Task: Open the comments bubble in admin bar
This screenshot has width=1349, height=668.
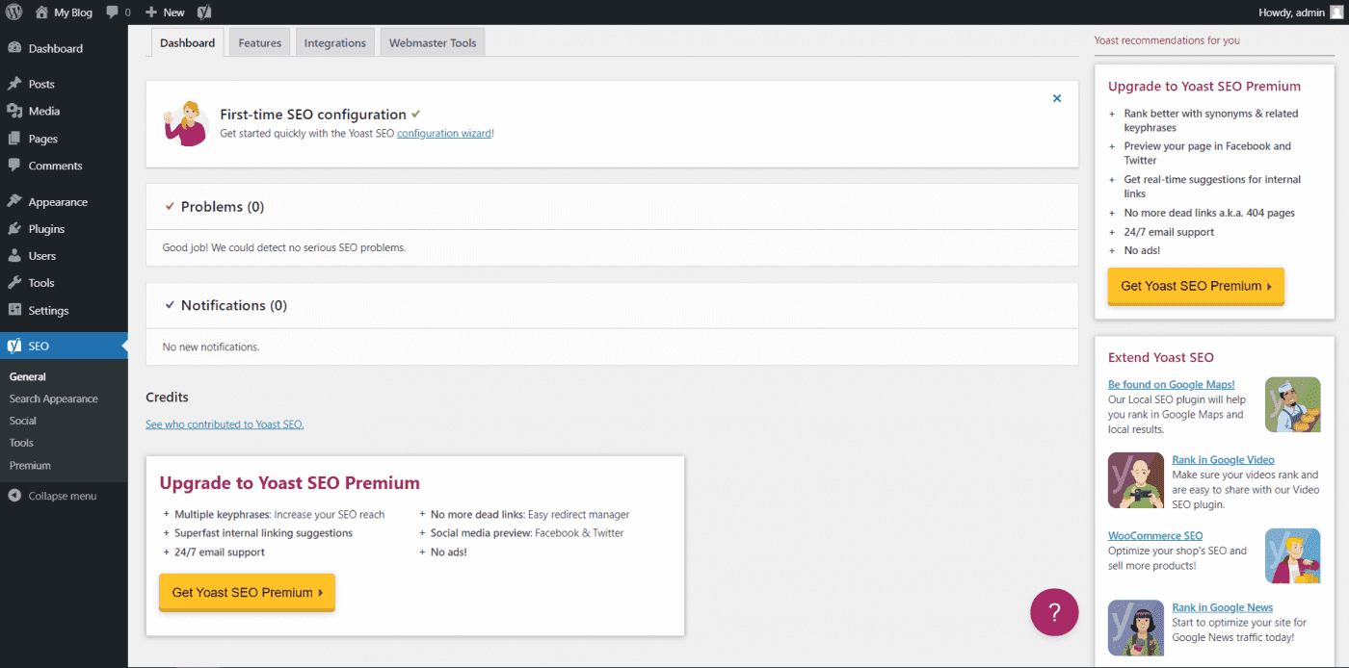Action: tap(113, 13)
